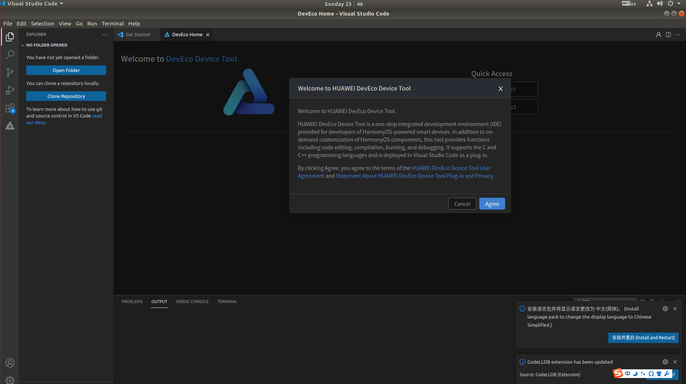
Task: Click the Quick Access heading text
Action: (x=491, y=74)
